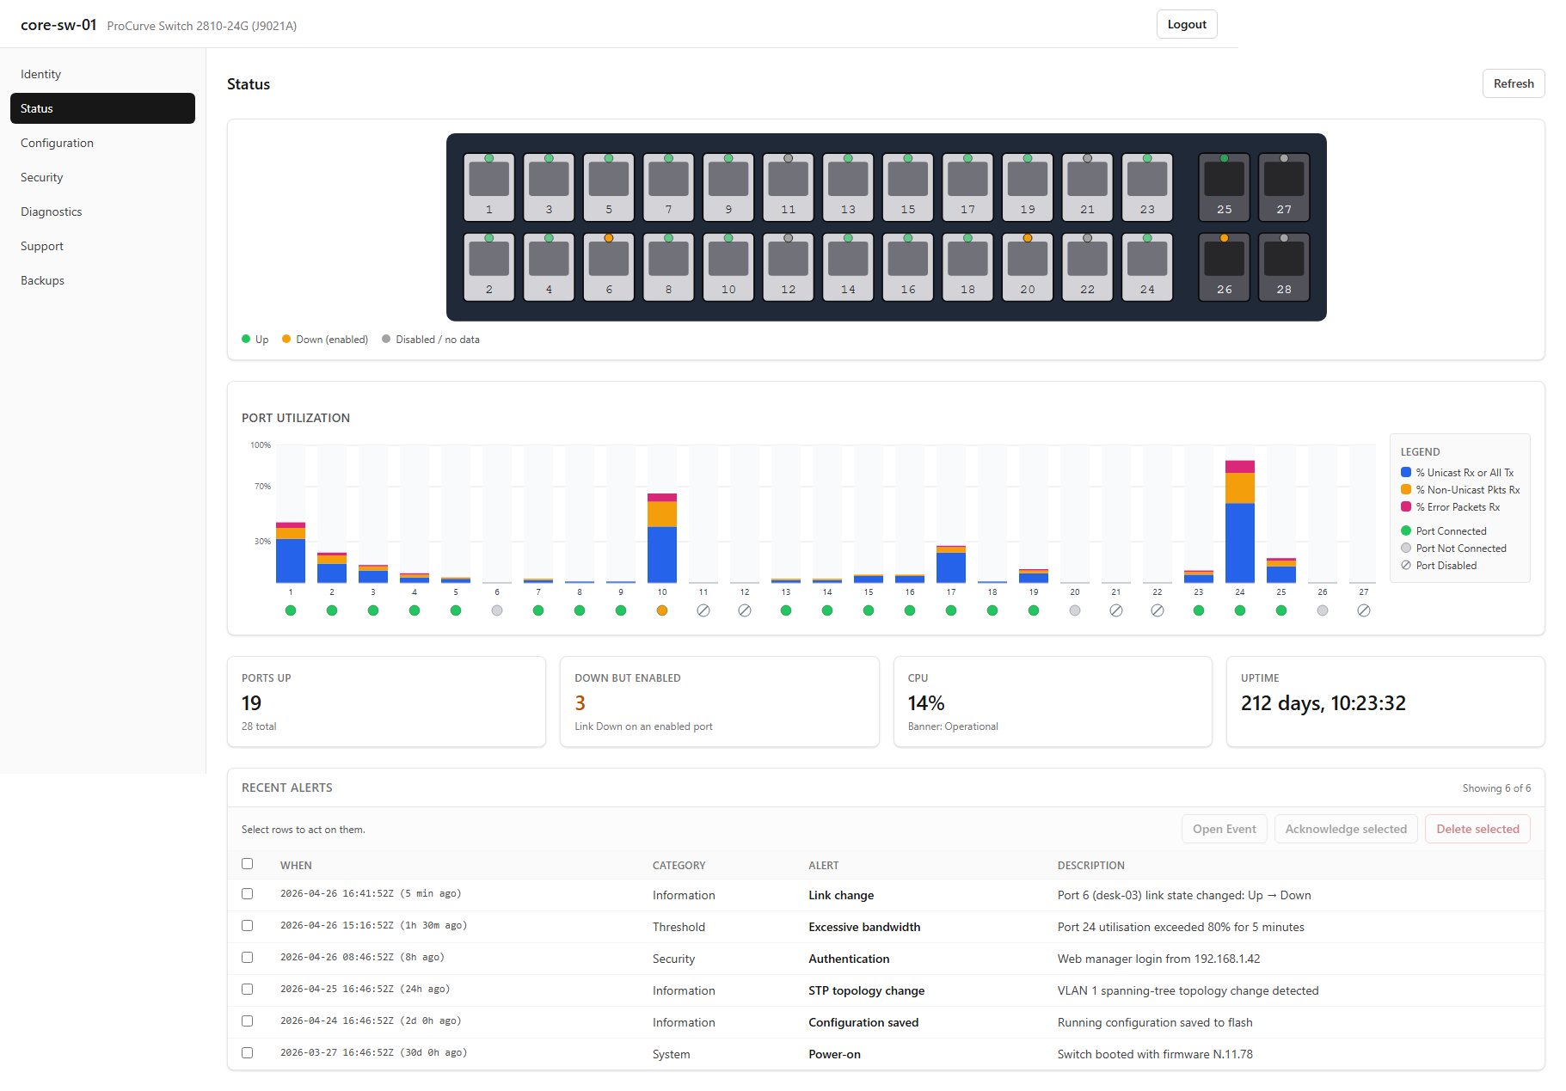
Task: Open the Security section
Action: click(x=102, y=177)
